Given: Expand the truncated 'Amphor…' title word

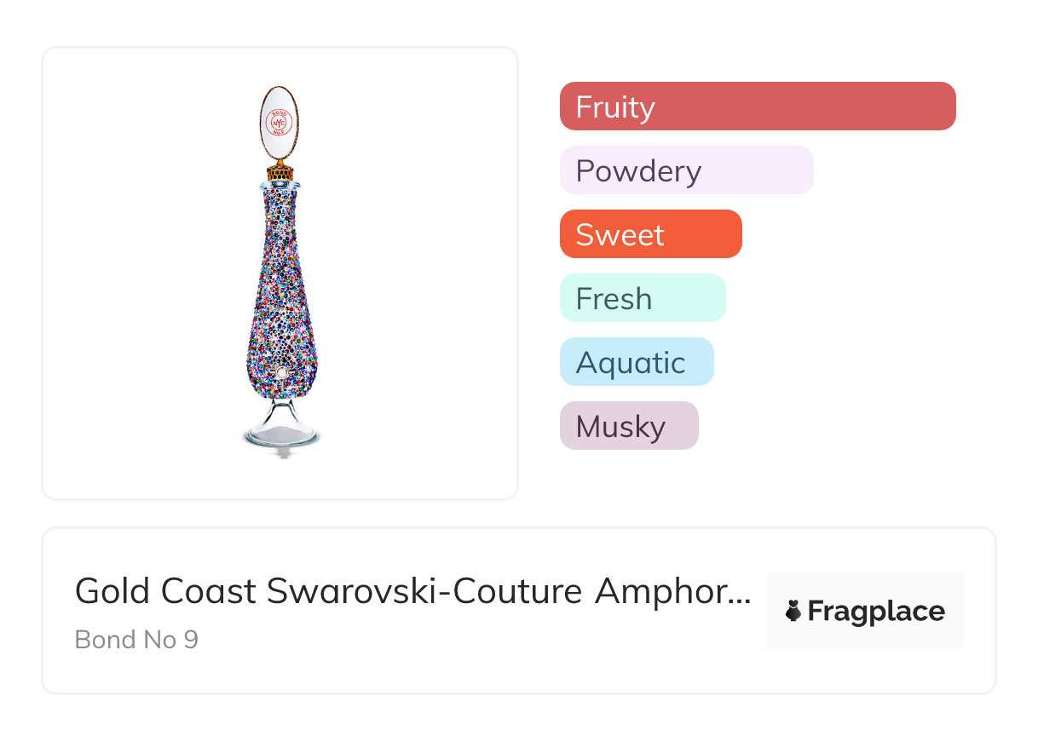Looking at the screenshot, I should (x=673, y=591).
